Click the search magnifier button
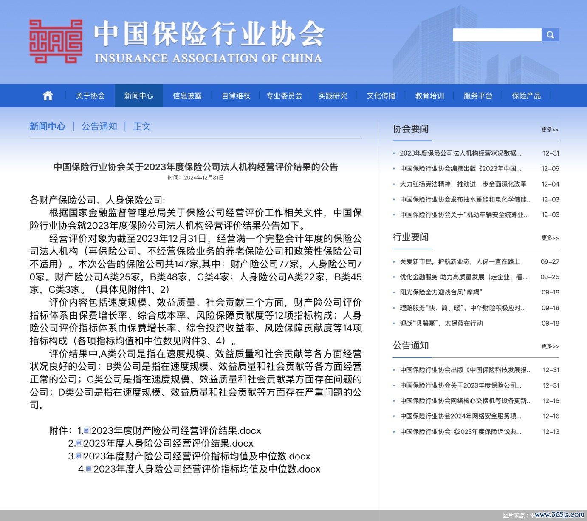587x521 pixels. pos(550,35)
